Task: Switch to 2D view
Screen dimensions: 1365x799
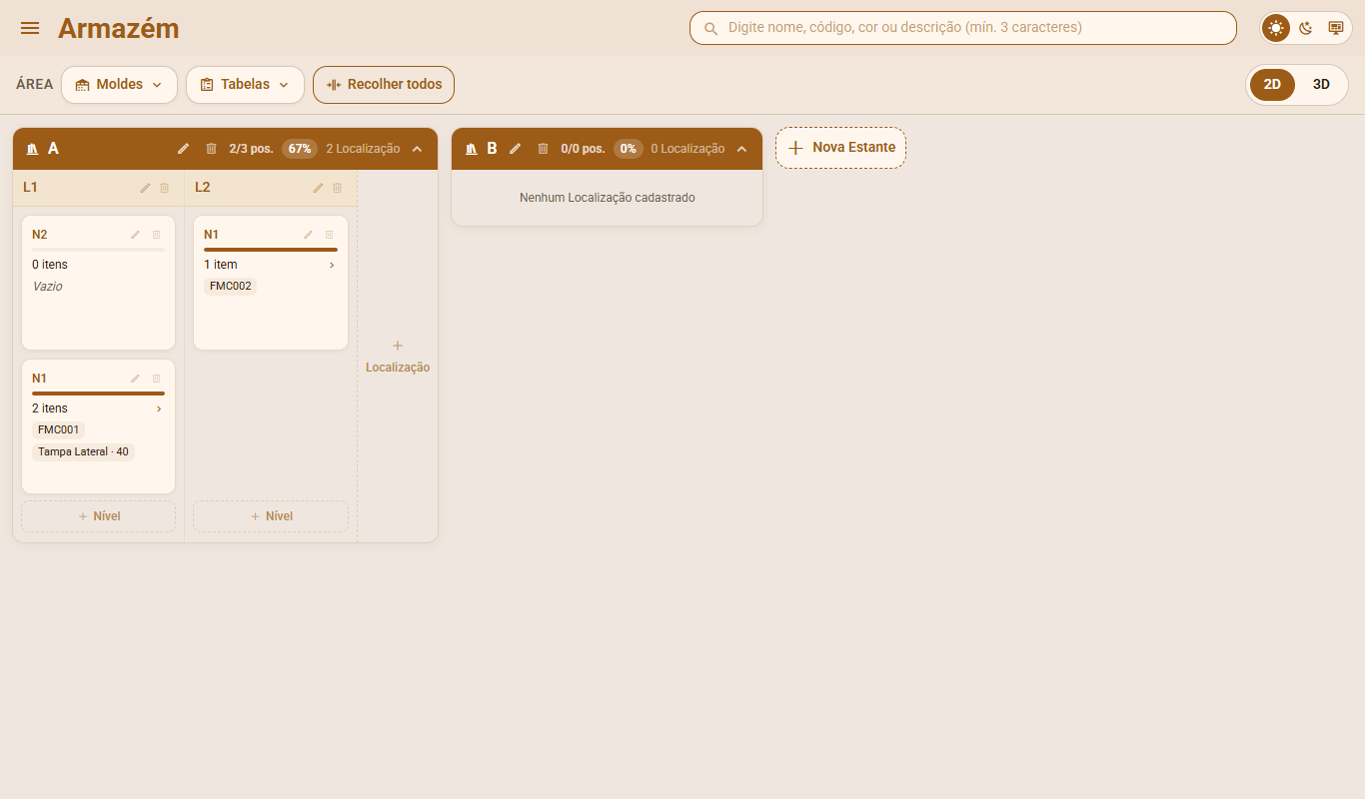Action: pyautogui.click(x=1272, y=85)
